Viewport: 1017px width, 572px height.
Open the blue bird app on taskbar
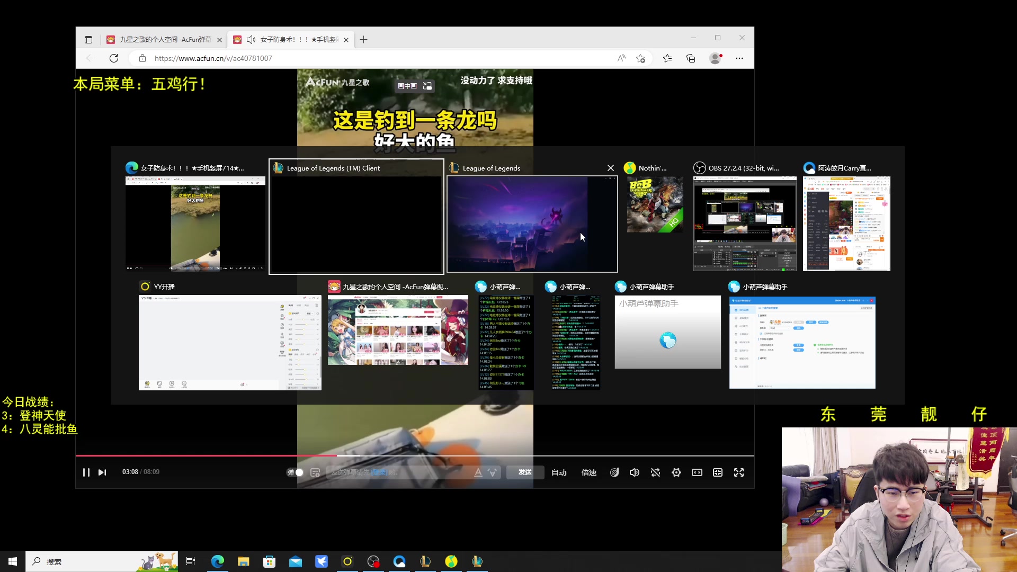tap(322, 561)
